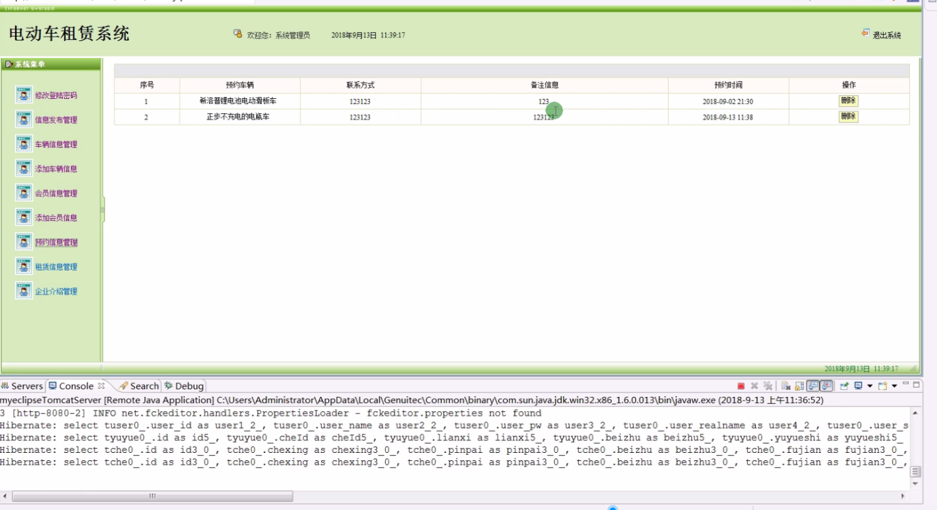
Task: Click the 预约车辆 column header
Action: pyautogui.click(x=240, y=85)
